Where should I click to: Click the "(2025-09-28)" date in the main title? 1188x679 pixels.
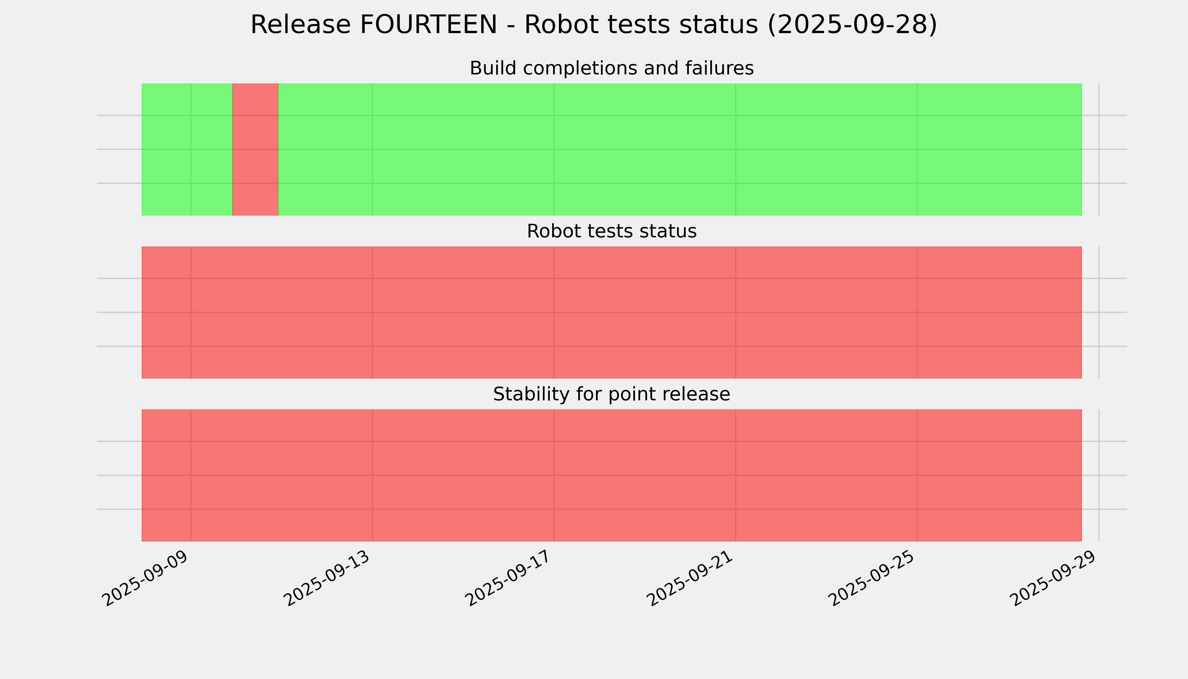click(852, 25)
